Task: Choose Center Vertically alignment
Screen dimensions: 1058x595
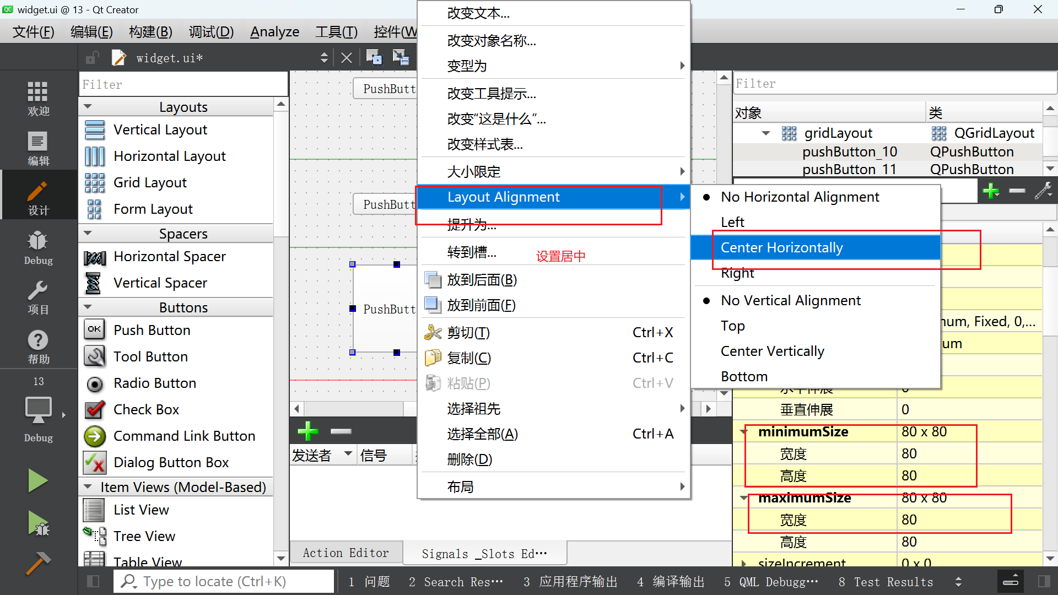Action: tap(816, 351)
